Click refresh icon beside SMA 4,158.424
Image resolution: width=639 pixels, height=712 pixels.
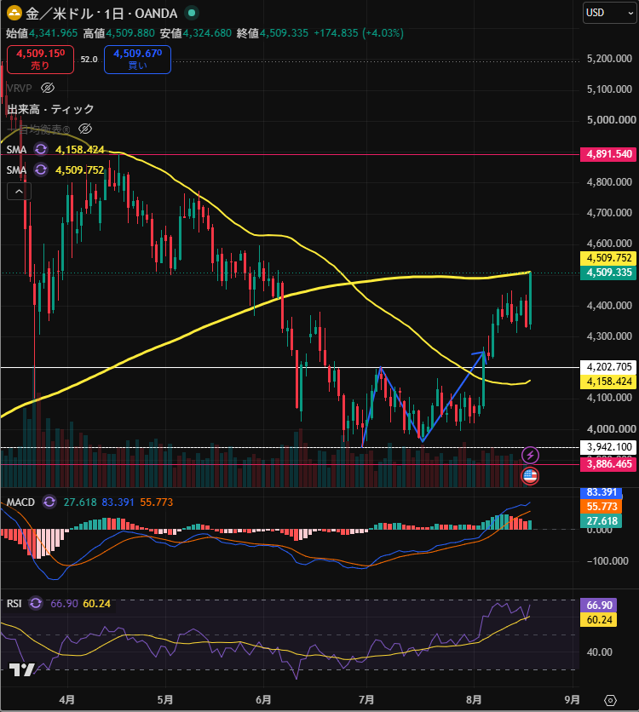(x=41, y=149)
